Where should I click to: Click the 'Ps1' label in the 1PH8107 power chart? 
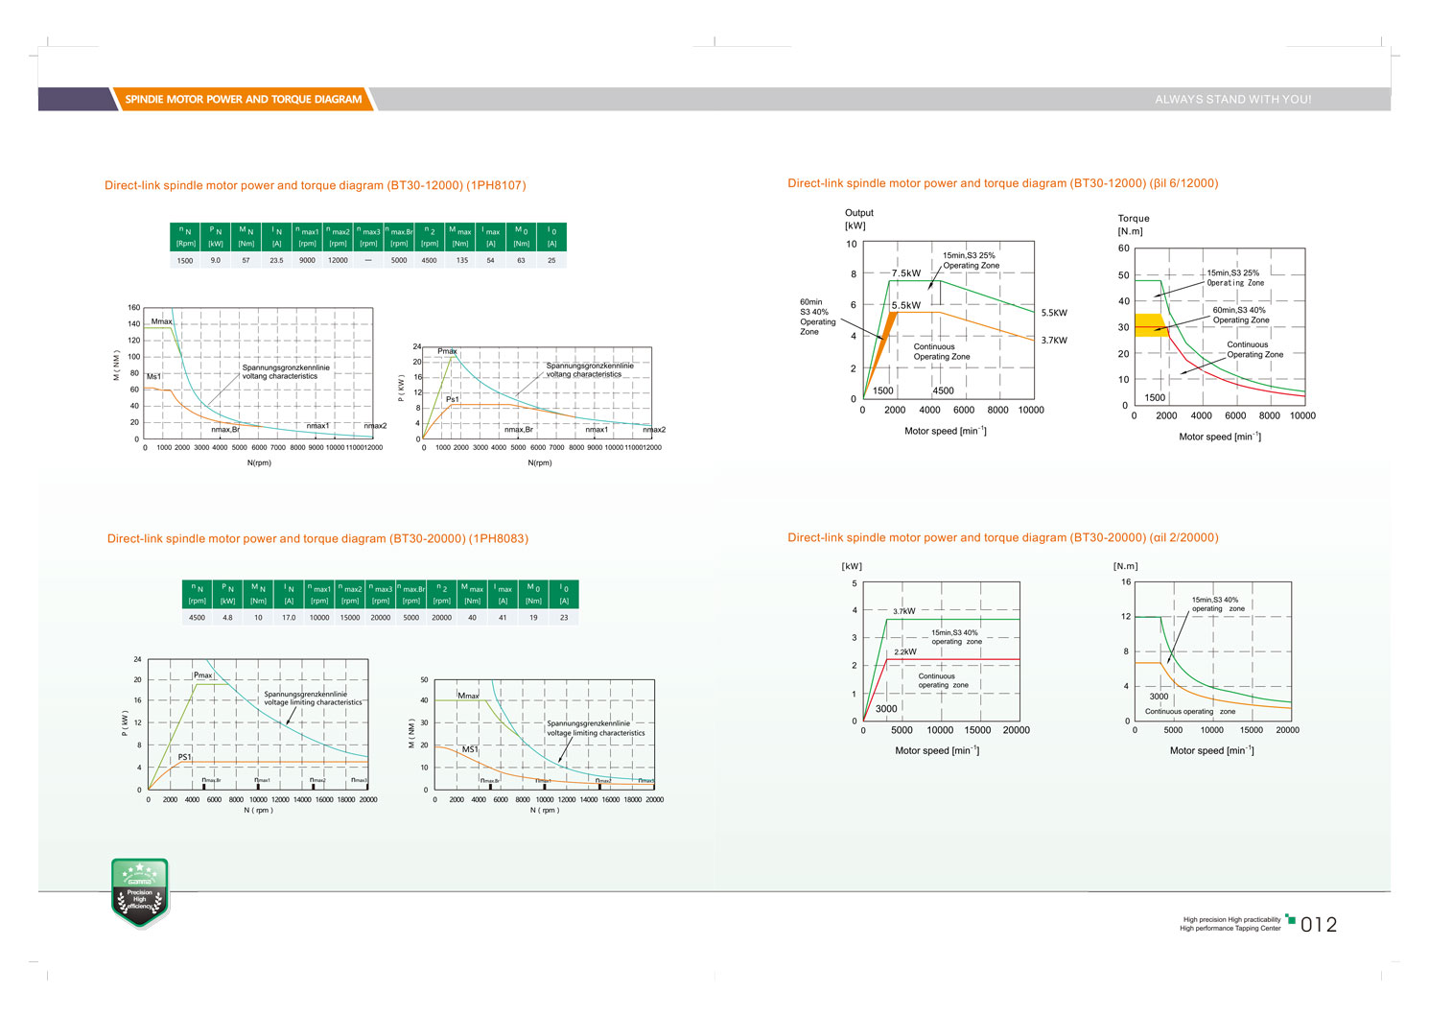point(452,399)
